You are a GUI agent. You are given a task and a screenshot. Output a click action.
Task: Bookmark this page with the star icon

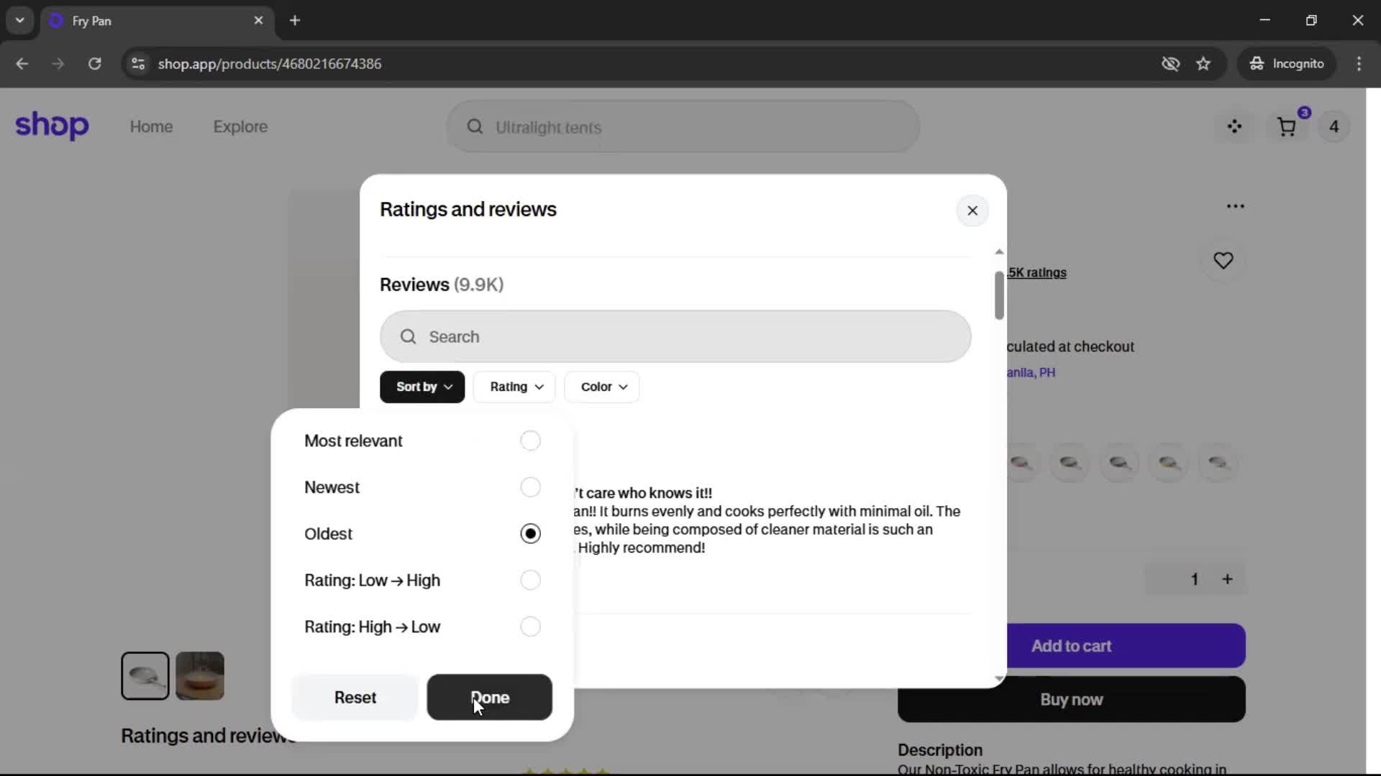[1203, 64]
